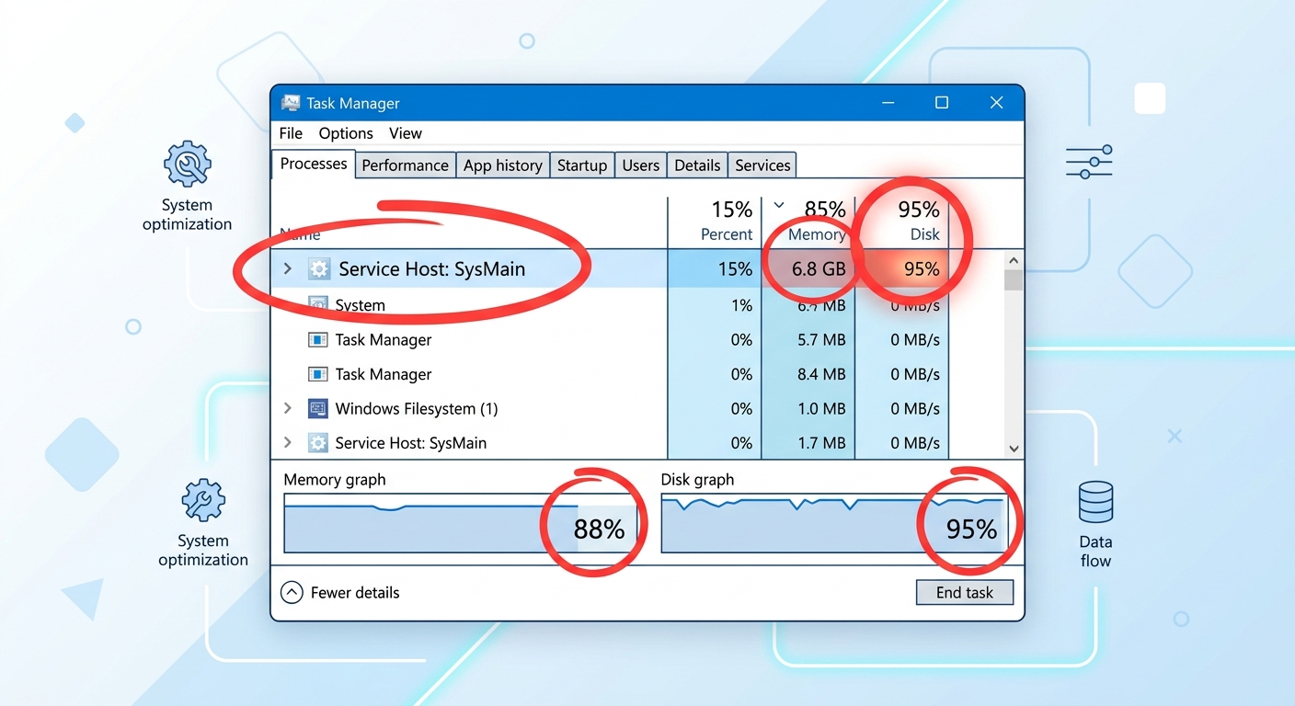This screenshot has height=706, width=1295.
Task: Open the File menu
Action: click(x=291, y=133)
